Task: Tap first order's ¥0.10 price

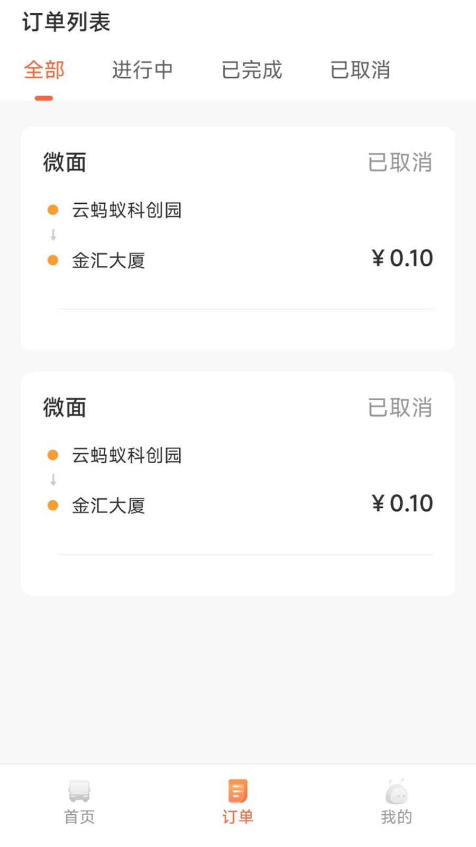Action: click(402, 258)
